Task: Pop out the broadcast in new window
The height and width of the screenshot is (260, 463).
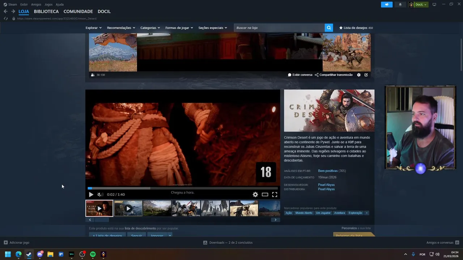Action: (366, 75)
